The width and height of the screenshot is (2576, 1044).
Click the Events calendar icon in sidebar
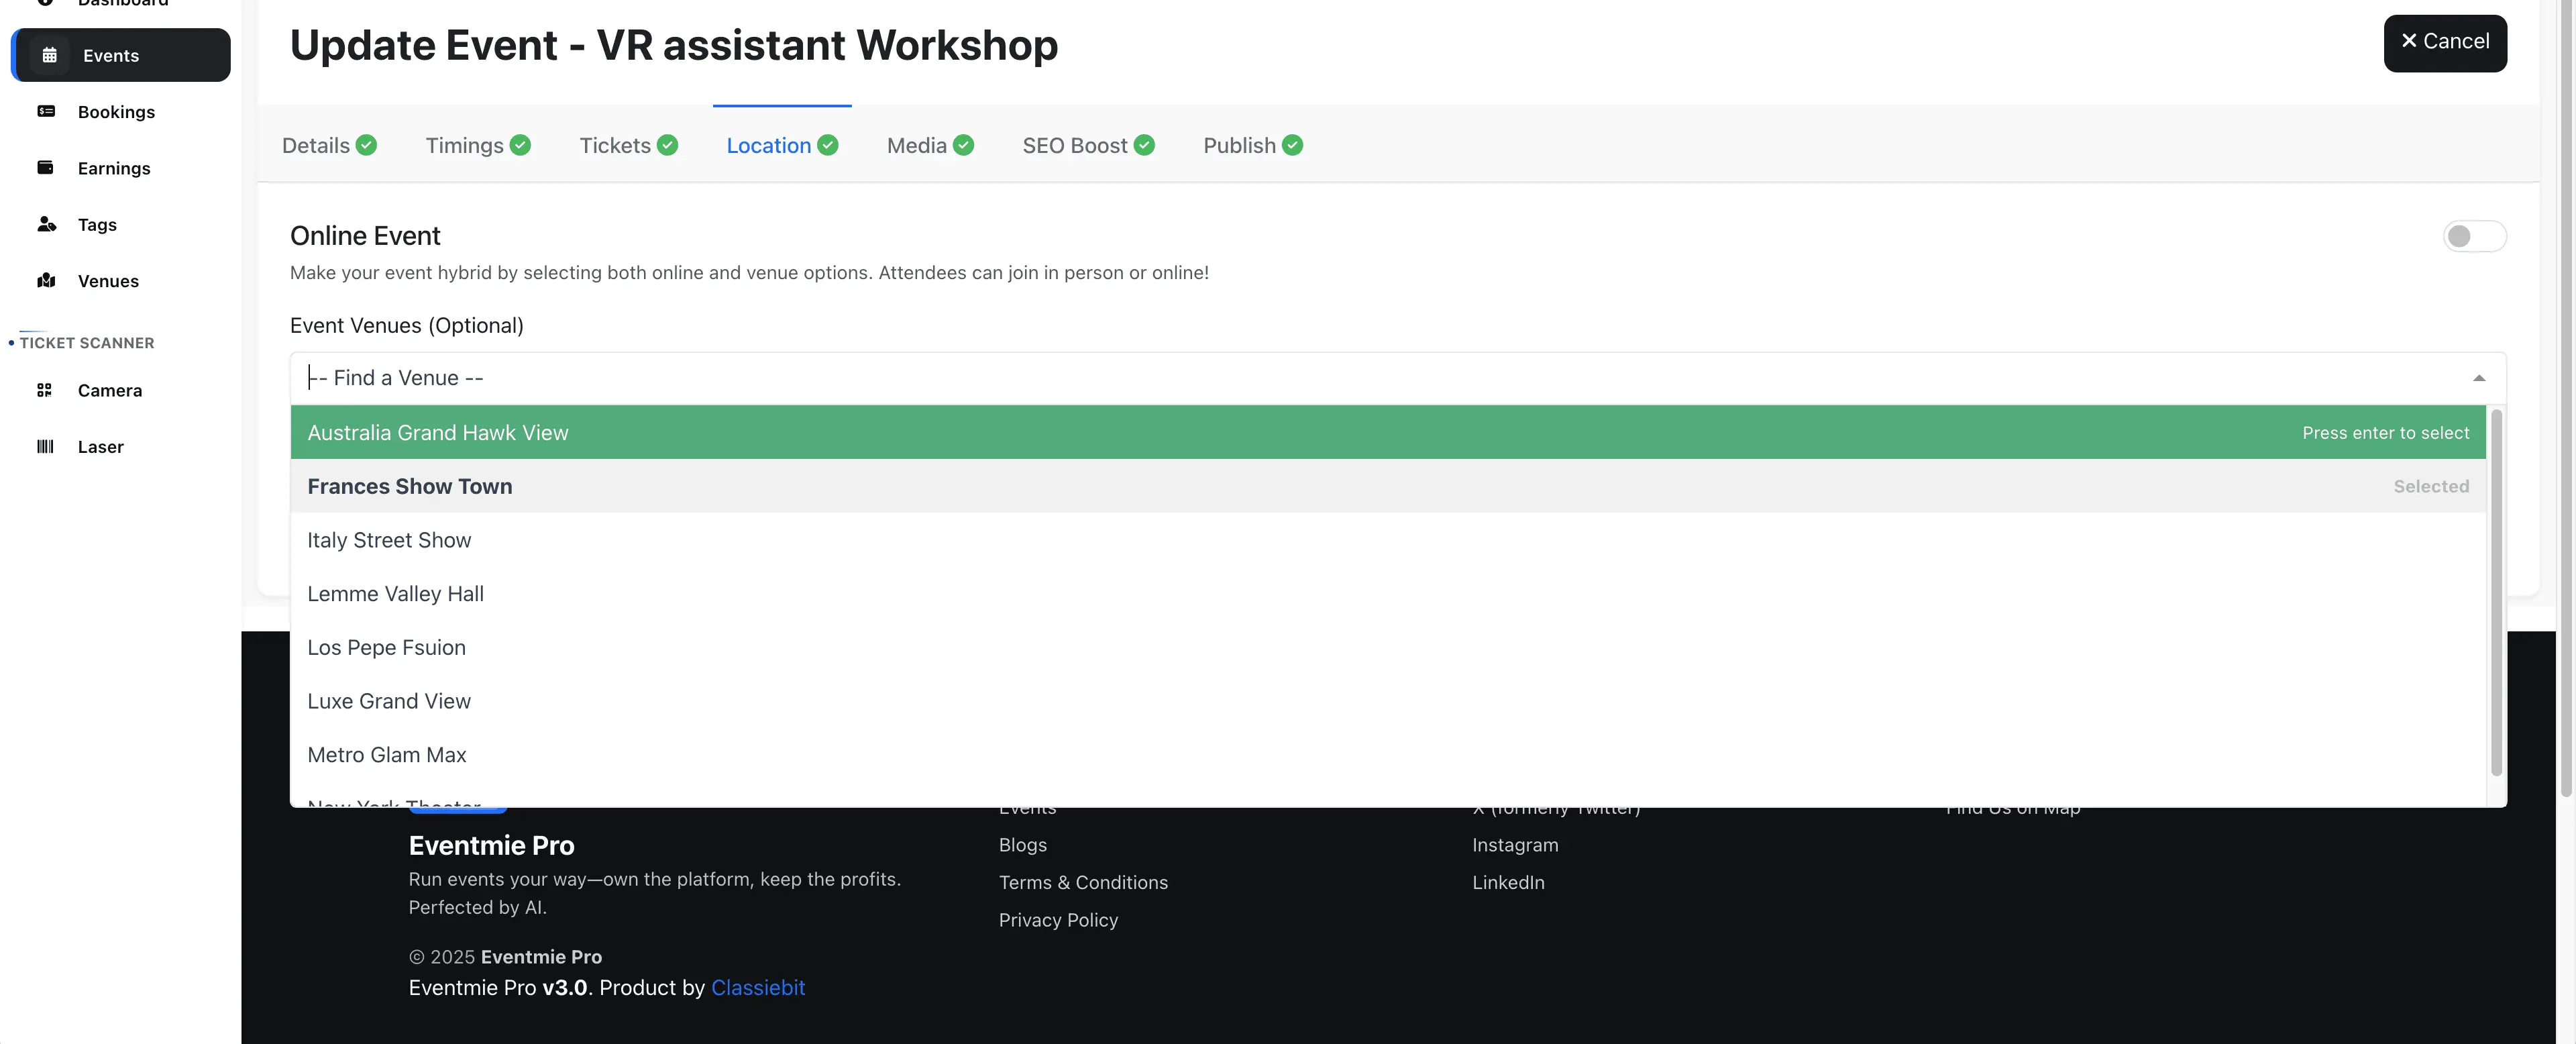49,55
